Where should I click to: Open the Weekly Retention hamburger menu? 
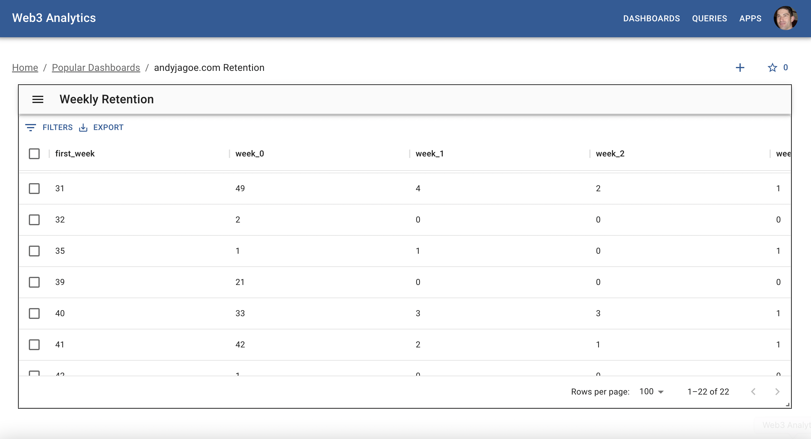tap(38, 99)
